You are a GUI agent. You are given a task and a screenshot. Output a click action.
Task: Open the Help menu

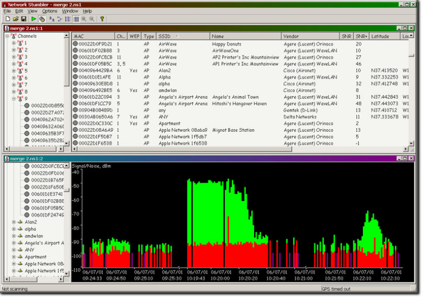[87, 11]
